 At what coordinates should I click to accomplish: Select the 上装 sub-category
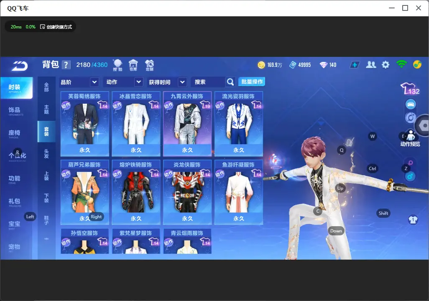tap(46, 176)
